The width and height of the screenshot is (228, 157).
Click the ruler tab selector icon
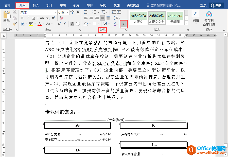(x=4, y=36)
